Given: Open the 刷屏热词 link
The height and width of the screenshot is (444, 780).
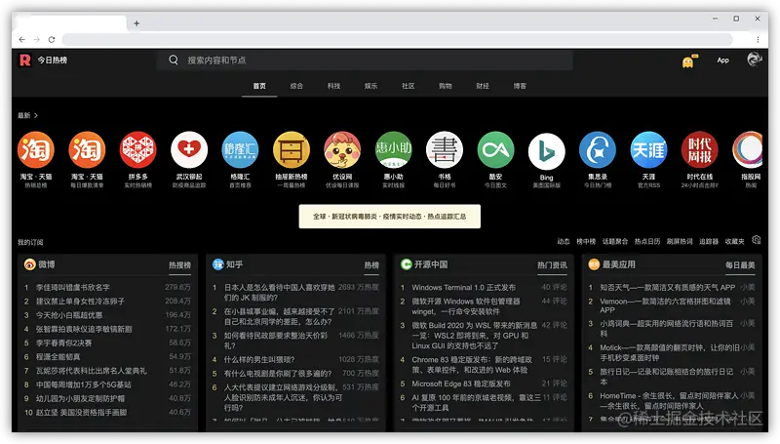Looking at the screenshot, I should click(680, 241).
